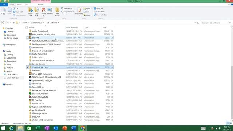Screen dimensions: 233x131
Task: Sort by the Name column header
Action: (x=32, y=28)
